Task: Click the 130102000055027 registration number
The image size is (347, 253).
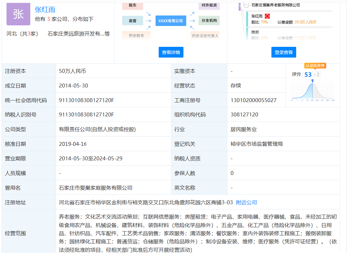Action: pyautogui.click(x=253, y=100)
